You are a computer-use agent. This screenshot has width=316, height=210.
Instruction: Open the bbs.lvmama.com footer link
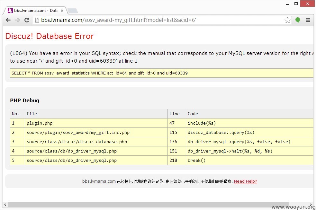coord(99,181)
